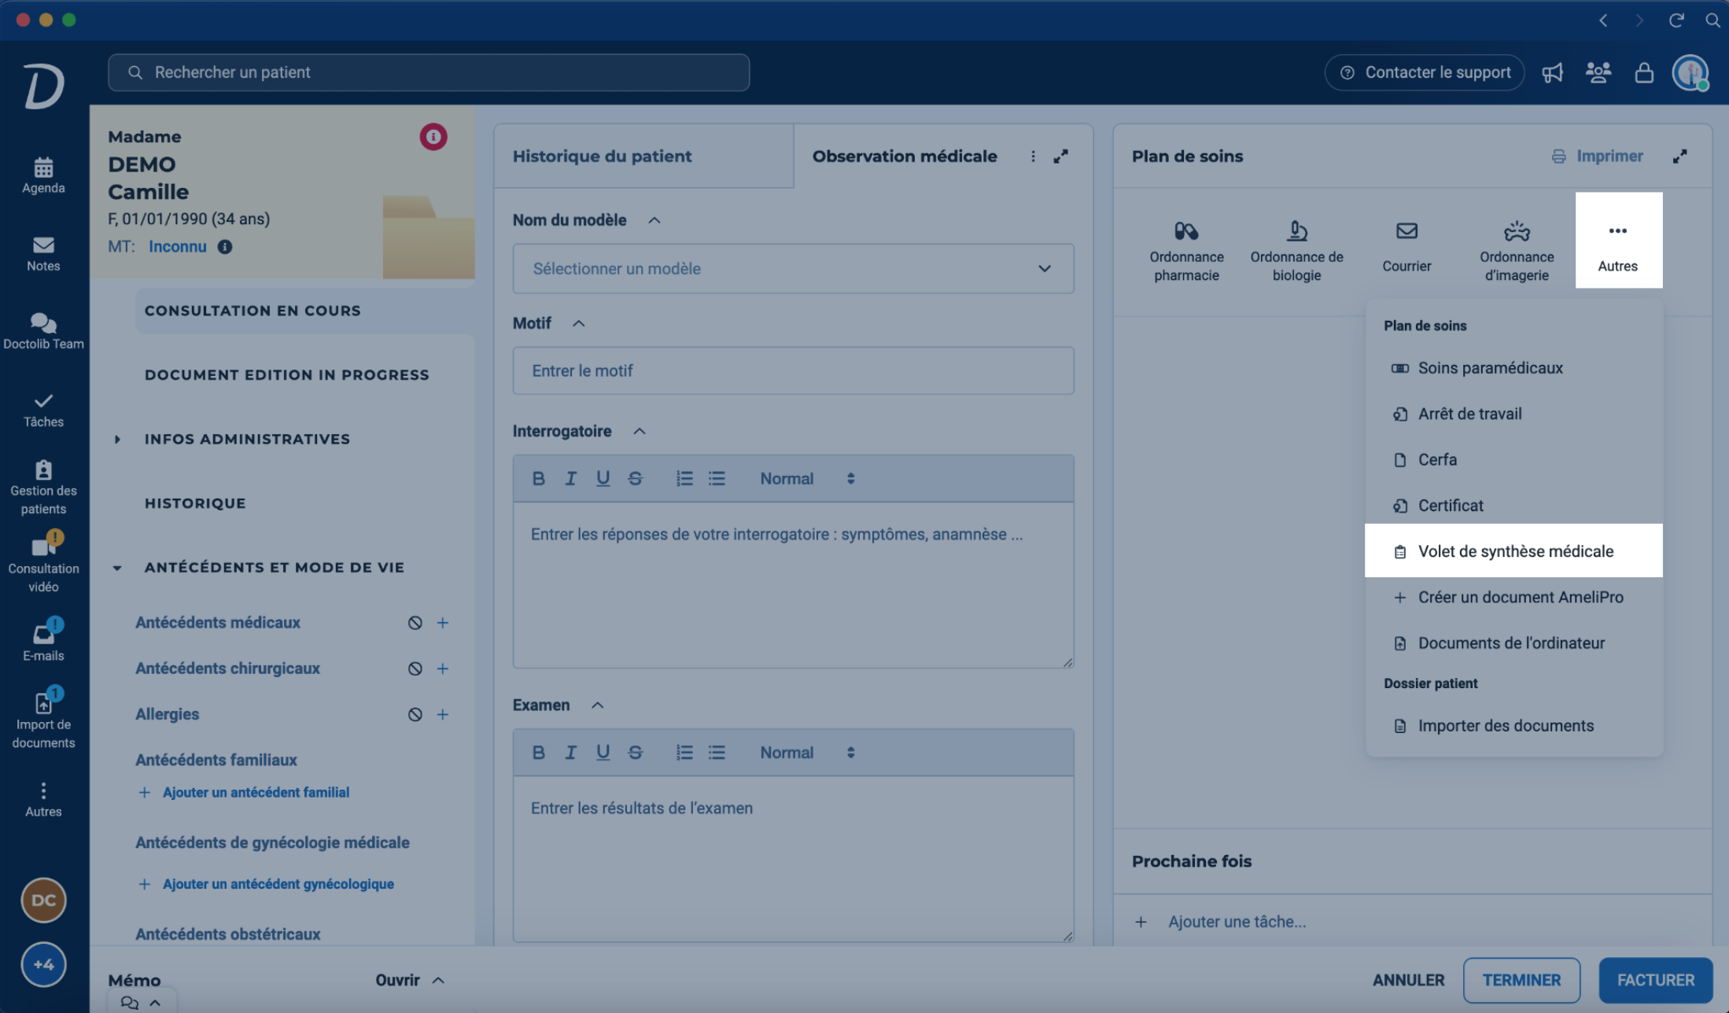Create a Courrier document

(x=1406, y=247)
